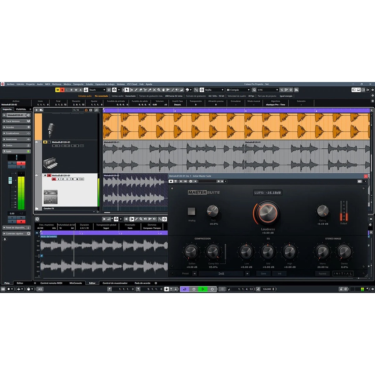Toggle the red global Solo S button

click(x=62, y=90)
